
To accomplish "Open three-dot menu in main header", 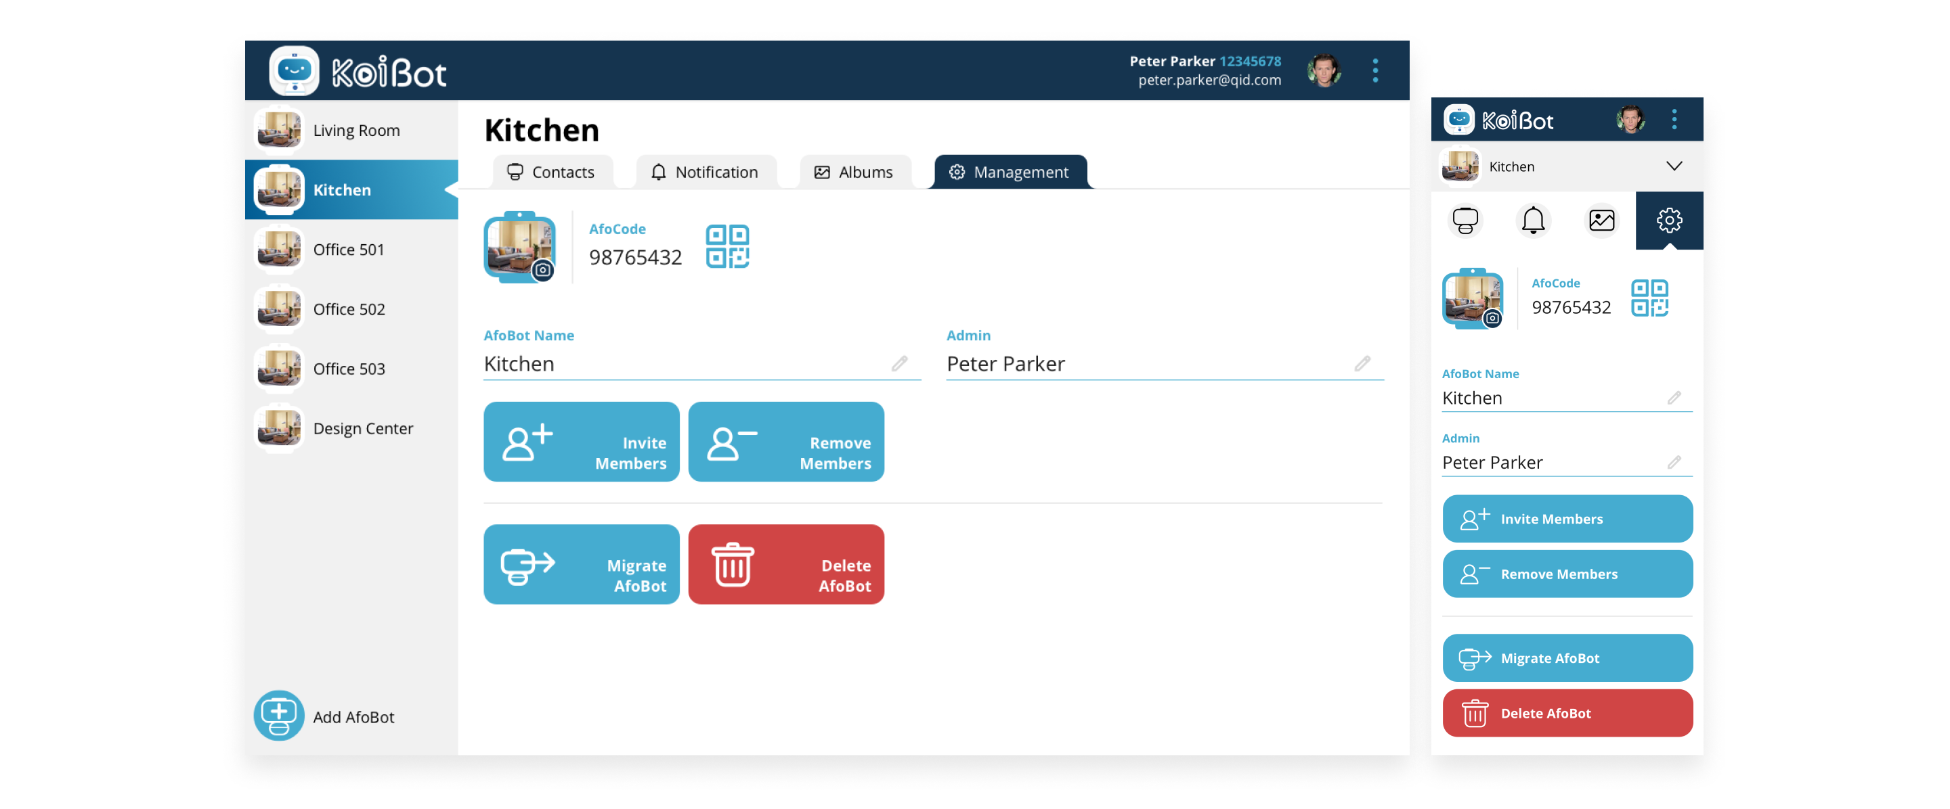I will pos(1374,70).
